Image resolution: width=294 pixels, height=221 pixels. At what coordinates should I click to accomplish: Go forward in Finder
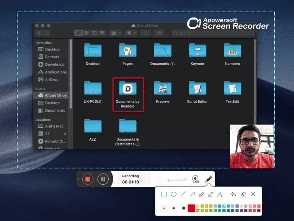46,33
